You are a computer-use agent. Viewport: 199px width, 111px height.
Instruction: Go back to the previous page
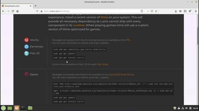[3, 11]
